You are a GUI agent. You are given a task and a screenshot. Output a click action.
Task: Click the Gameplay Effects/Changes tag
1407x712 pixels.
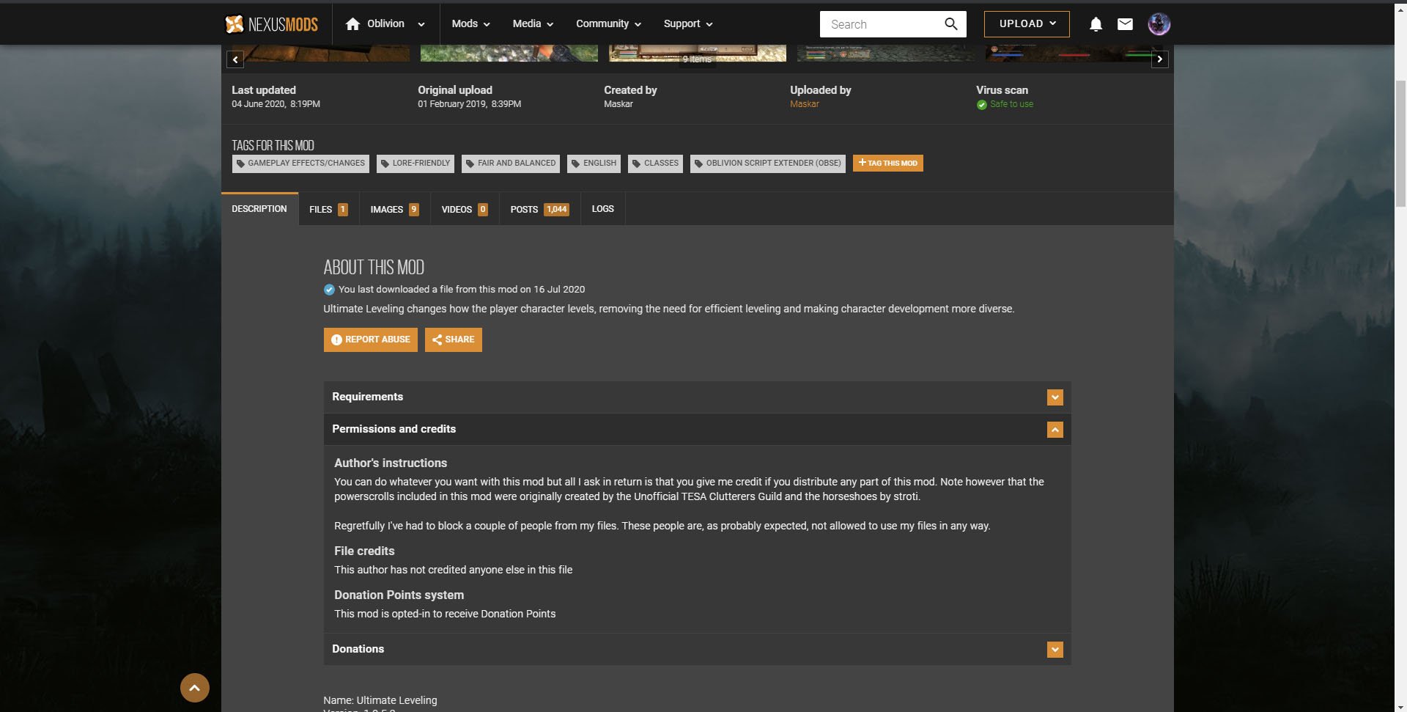pyautogui.click(x=300, y=164)
